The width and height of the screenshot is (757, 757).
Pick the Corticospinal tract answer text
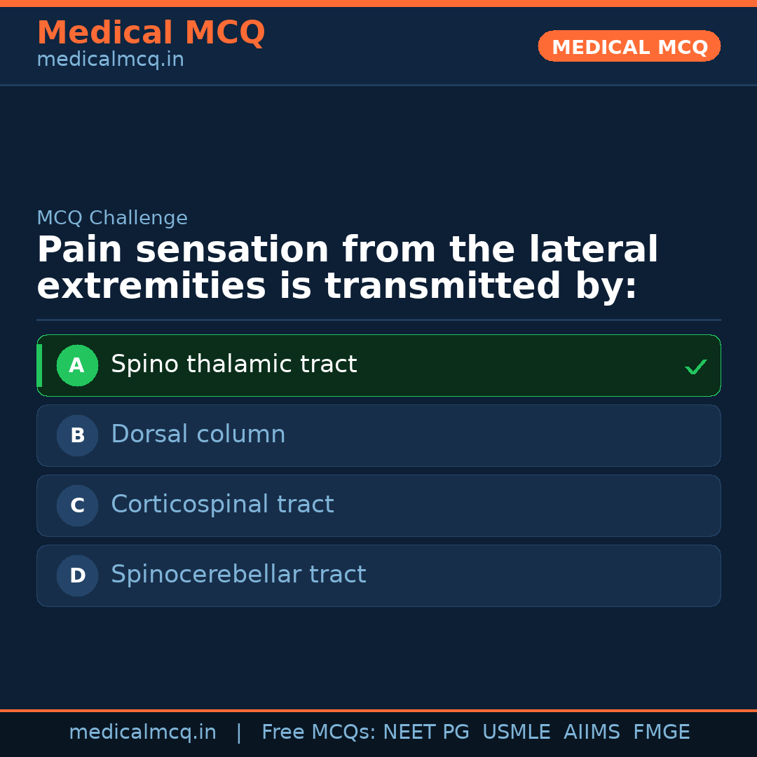222,505
